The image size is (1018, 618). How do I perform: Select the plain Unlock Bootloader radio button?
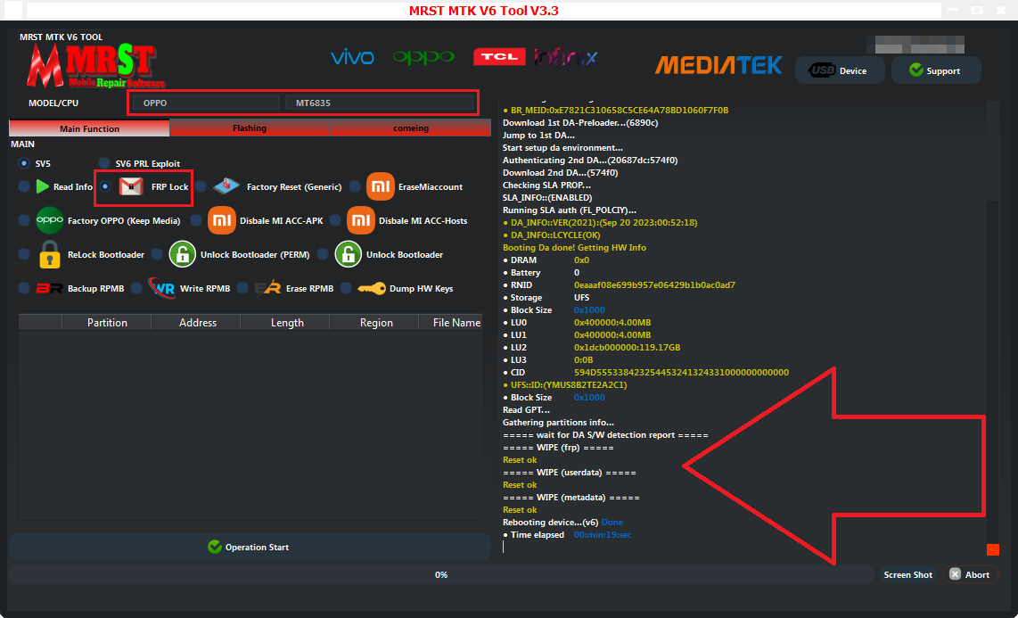[323, 254]
